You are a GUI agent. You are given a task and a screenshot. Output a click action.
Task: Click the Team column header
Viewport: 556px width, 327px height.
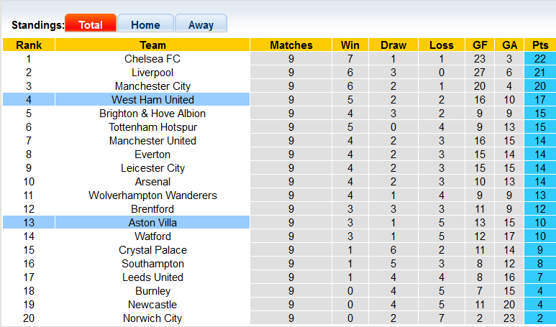(x=152, y=45)
